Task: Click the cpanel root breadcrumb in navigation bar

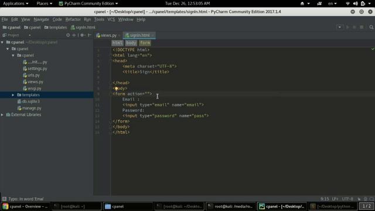Action: (x=12, y=28)
